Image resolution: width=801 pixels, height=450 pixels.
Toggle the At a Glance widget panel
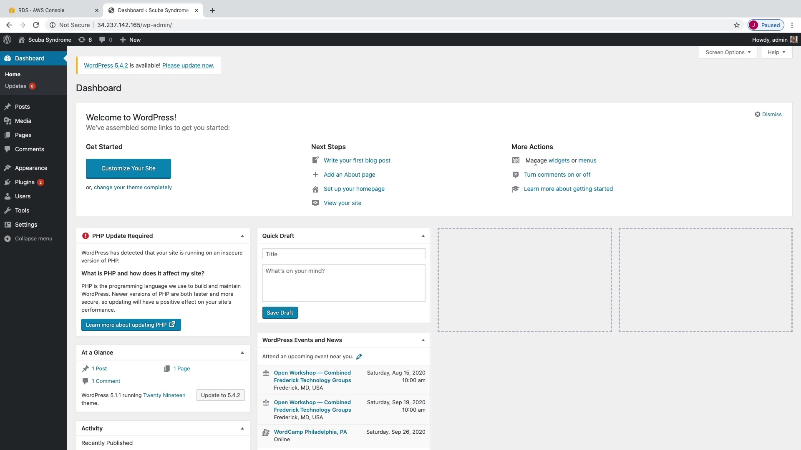click(242, 352)
